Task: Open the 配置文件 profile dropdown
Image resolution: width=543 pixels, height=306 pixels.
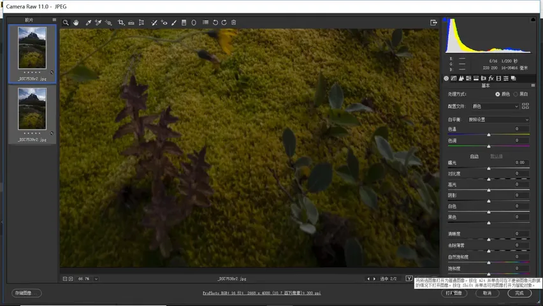Action: click(495, 106)
